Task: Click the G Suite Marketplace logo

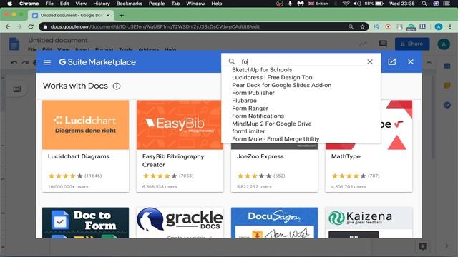Action: pos(97,62)
